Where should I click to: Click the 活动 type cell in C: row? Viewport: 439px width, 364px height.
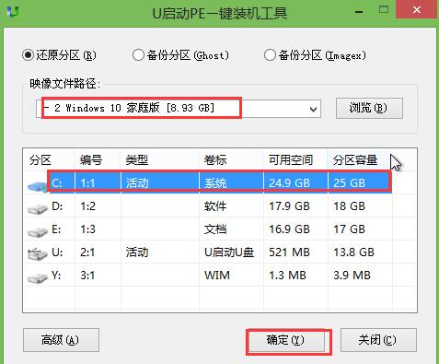click(137, 183)
